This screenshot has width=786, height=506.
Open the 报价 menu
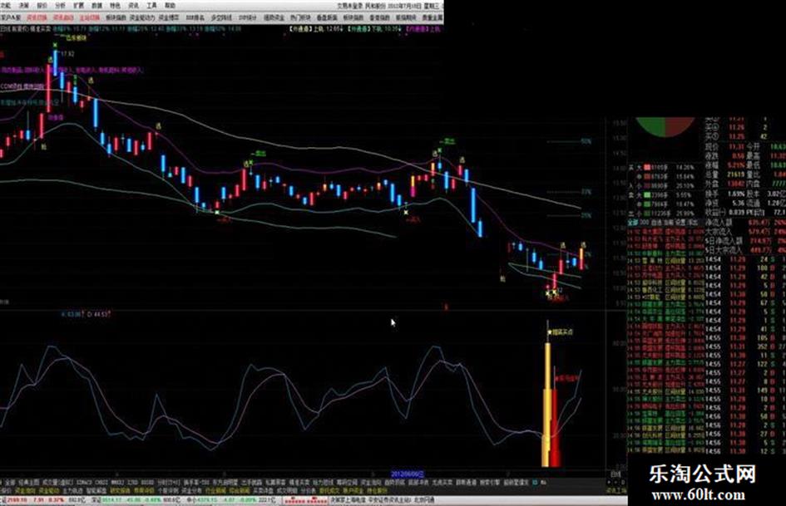pos(42,6)
